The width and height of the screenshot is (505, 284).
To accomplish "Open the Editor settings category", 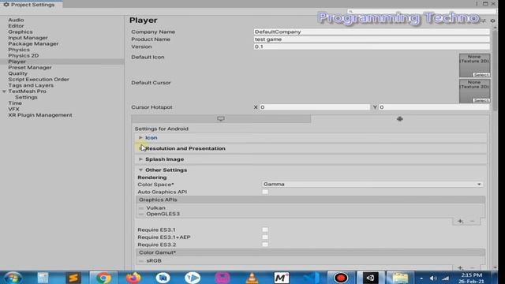I will click(16, 26).
